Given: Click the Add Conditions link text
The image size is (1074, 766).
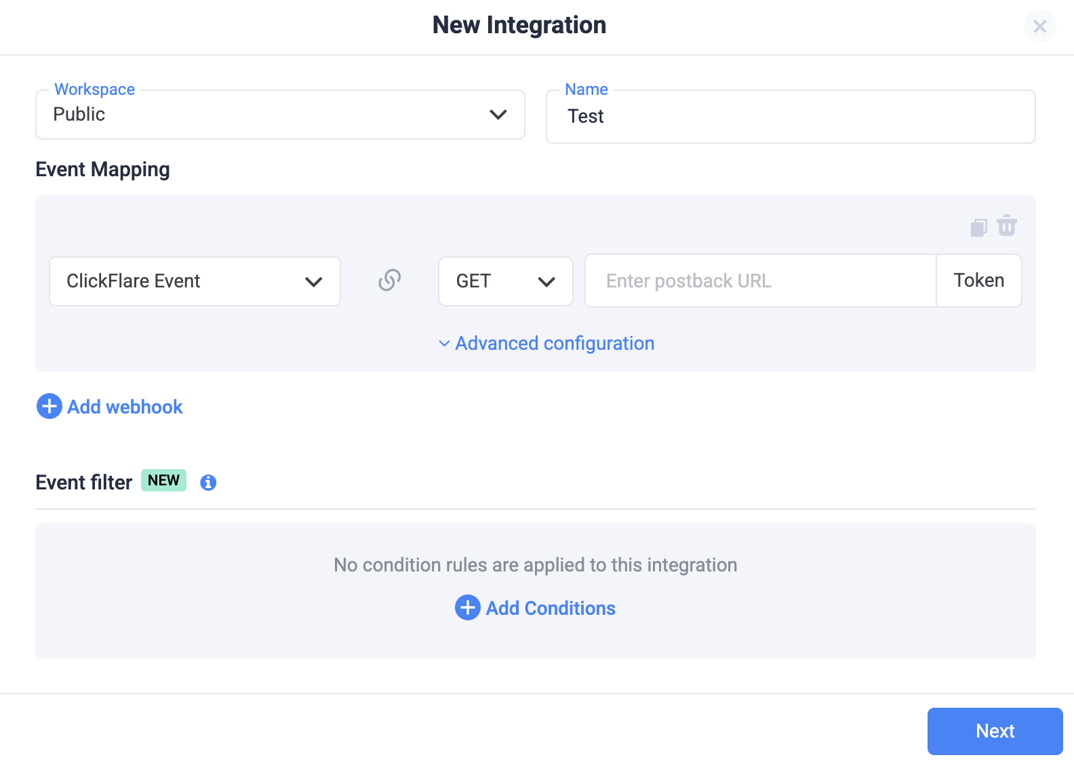Looking at the screenshot, I should [550, 608].
